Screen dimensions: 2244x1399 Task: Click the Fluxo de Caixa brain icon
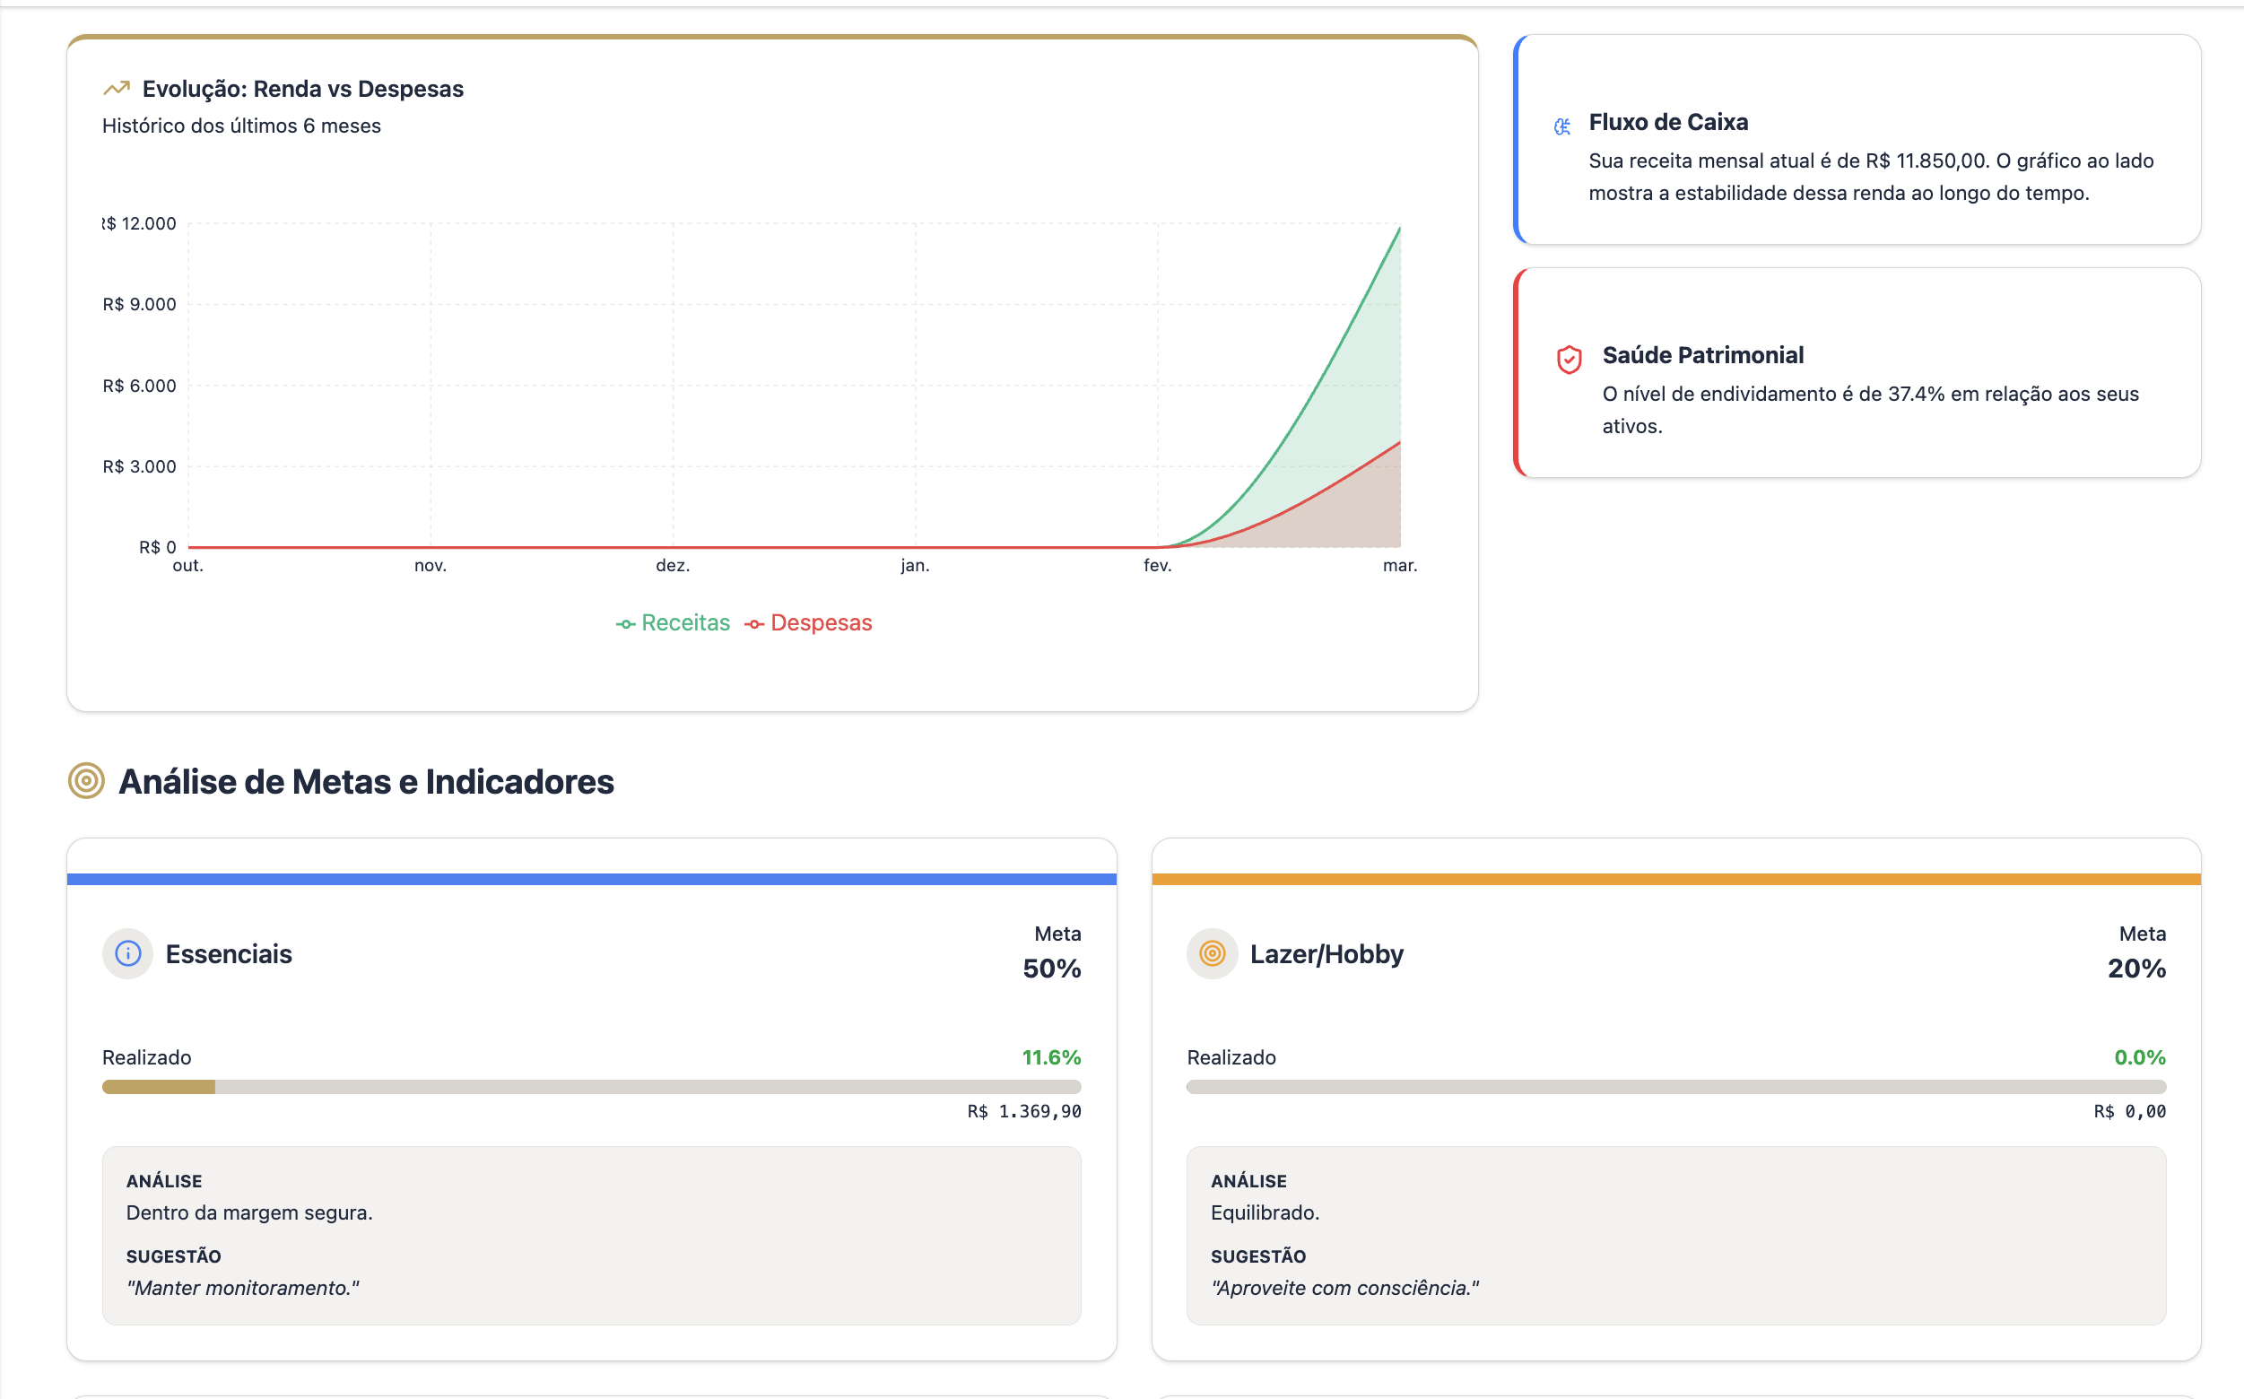pos(1562,126)
